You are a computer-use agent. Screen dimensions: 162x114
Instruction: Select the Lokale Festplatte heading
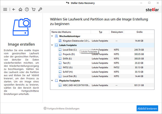pyautogui.click(x=68, y=45)
